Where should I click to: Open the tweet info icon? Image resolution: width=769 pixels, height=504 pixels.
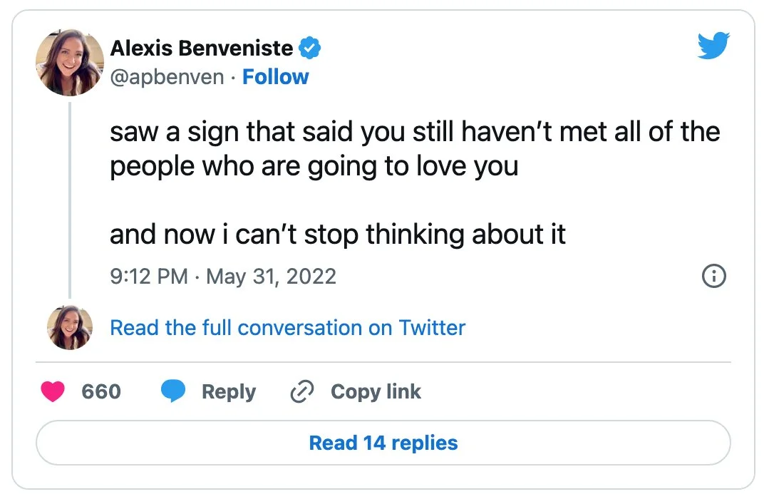tap(714, 276)
